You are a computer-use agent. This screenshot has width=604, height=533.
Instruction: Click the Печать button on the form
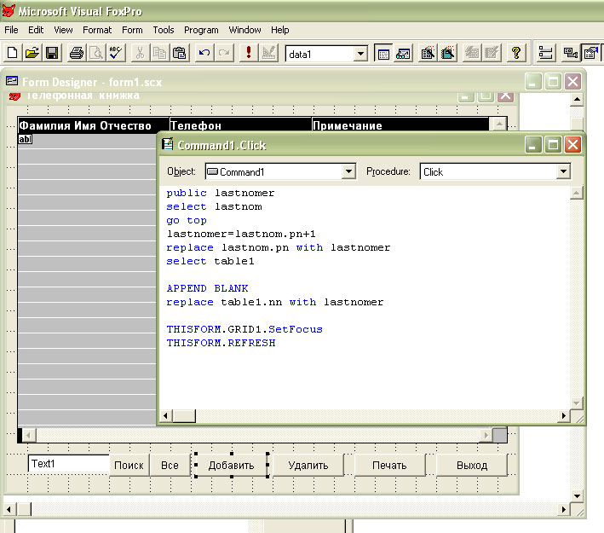click(x=388, y=466)
